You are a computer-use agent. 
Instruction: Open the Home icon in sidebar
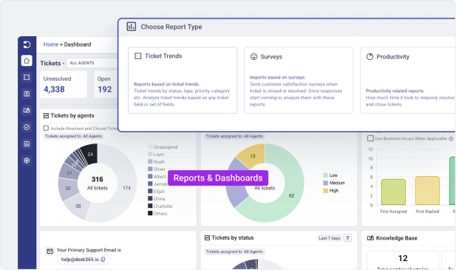tap(27, 61)
